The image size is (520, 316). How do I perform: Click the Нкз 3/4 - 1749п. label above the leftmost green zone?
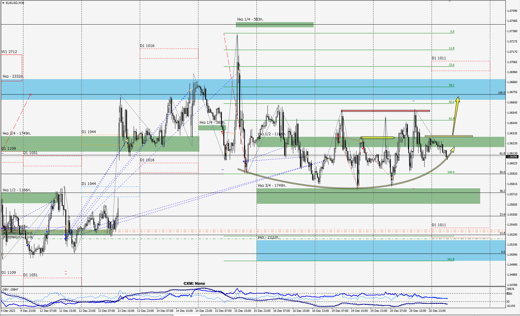17,133
